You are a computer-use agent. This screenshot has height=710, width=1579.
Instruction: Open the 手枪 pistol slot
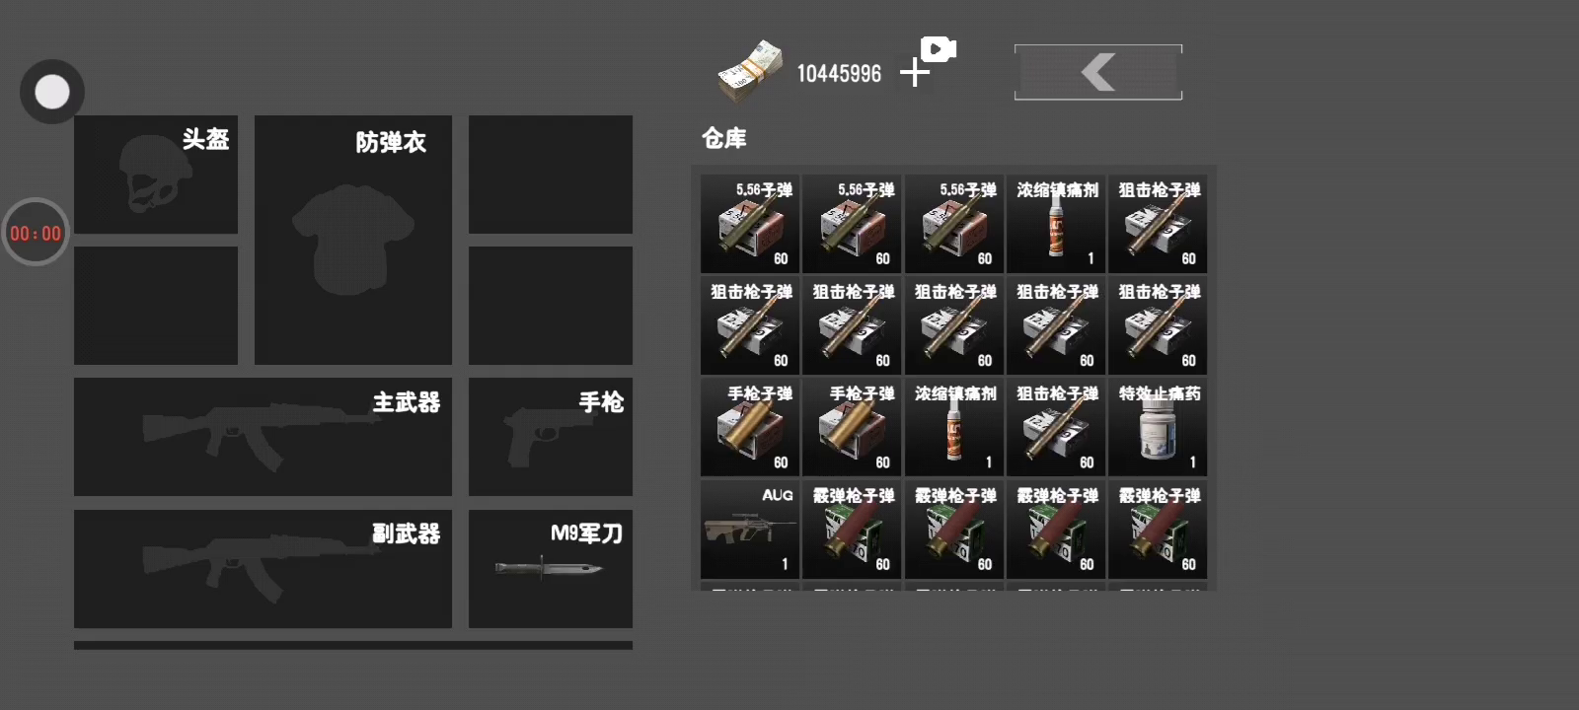click(x=551, y=437)
